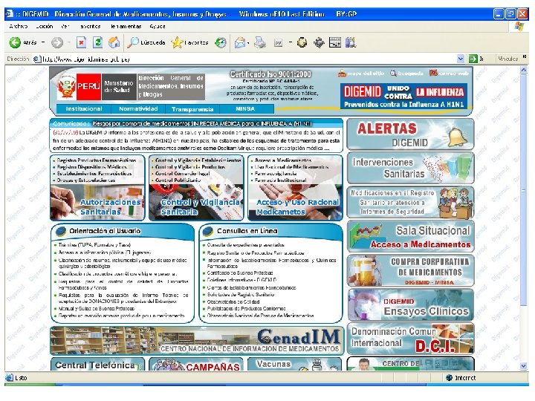
Task: Click the IE icon in the title bar
Action: pyautogui.click(x=10, y=13)
